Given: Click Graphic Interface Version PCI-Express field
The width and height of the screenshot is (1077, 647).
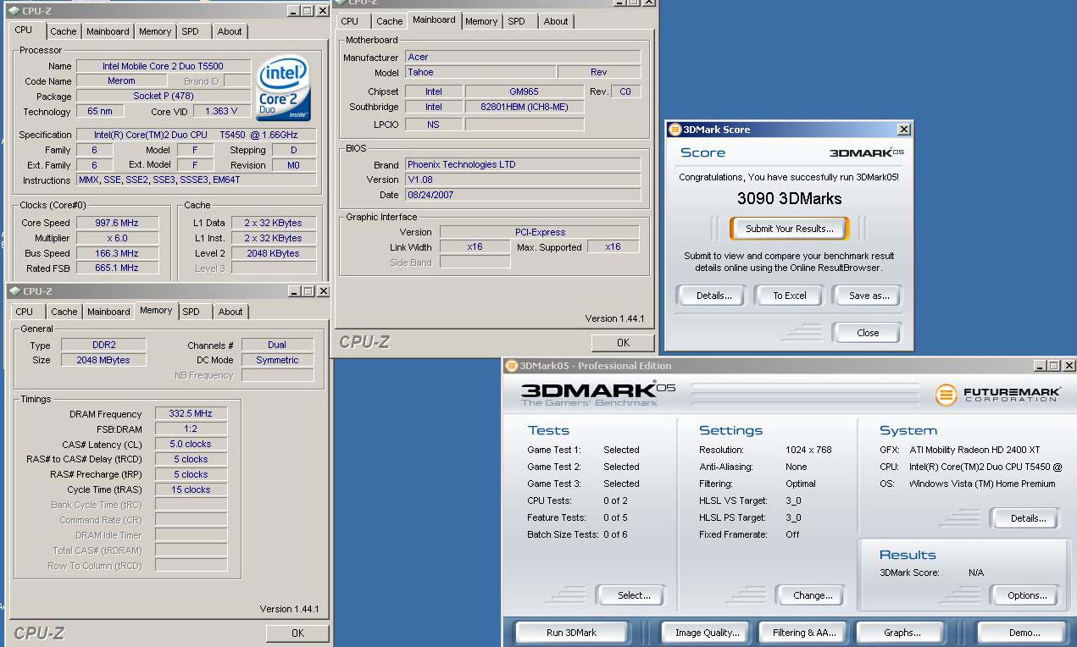Looking at the screenshot, I should [540, 232].
